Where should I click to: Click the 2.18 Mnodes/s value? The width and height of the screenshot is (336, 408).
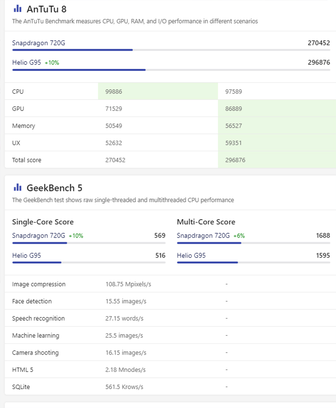click(x=126, y=370)
